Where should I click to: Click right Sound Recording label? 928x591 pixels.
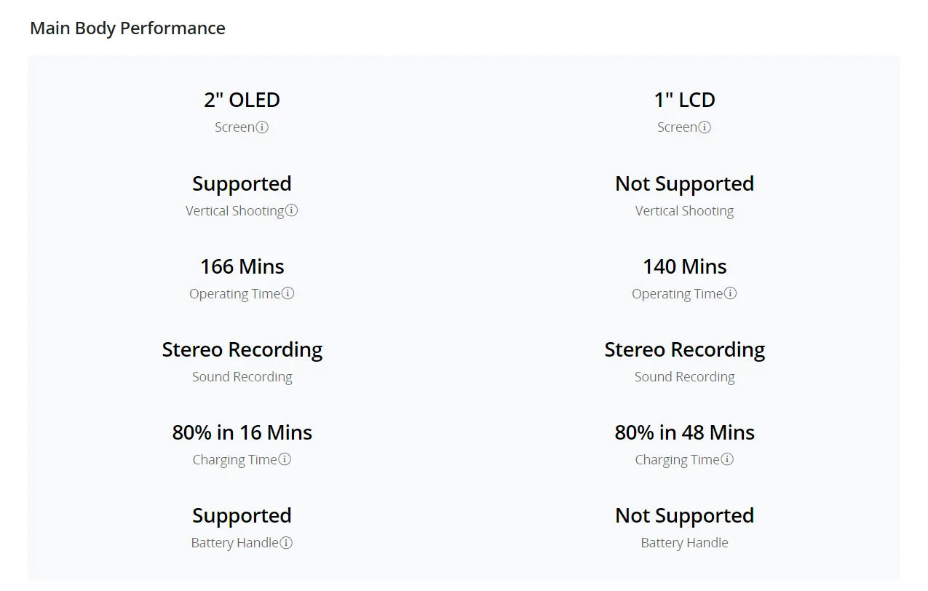(684, 377)
